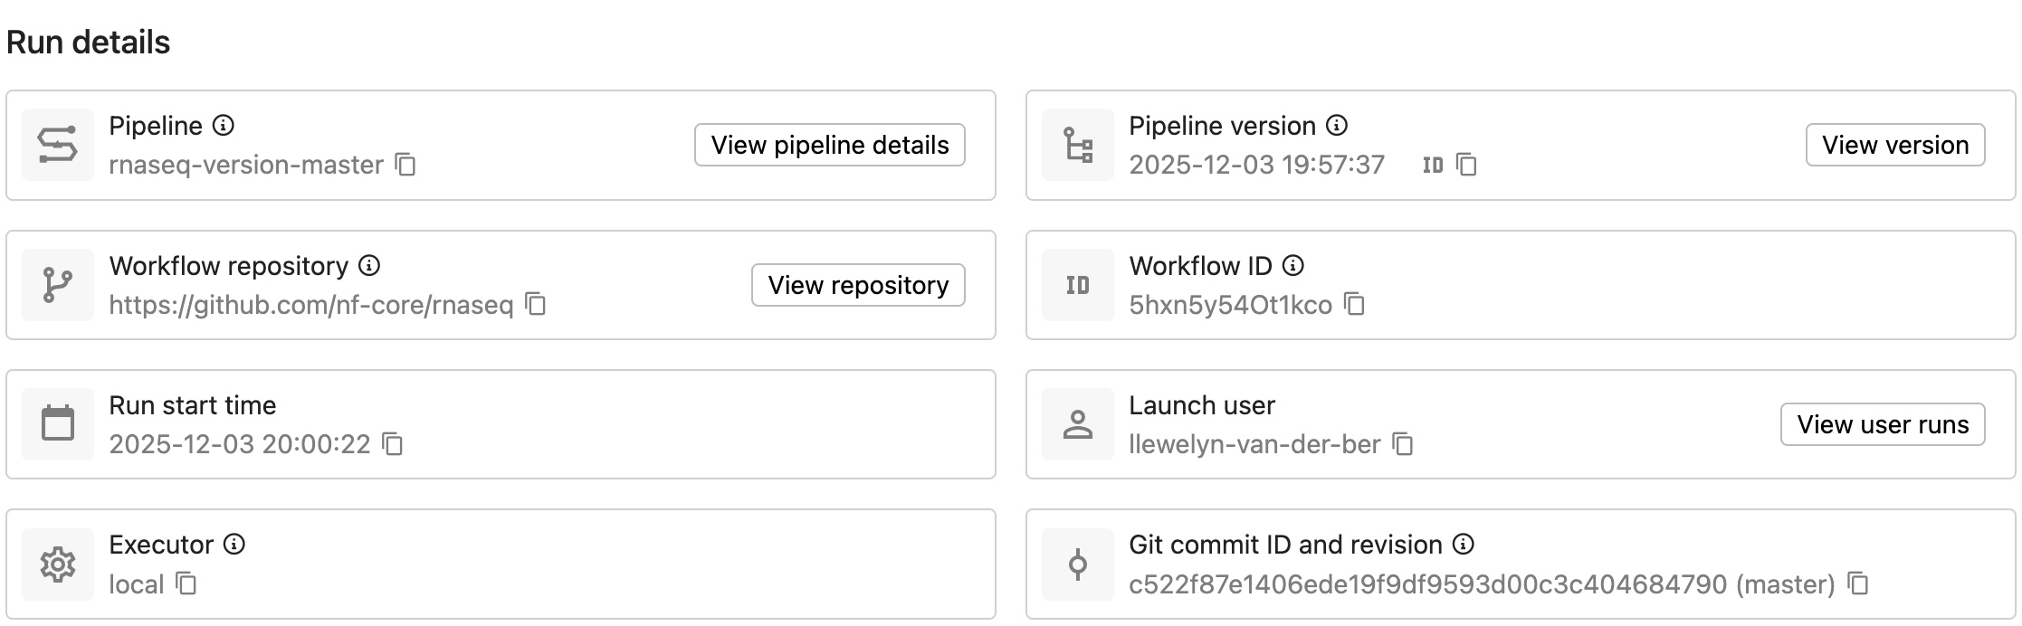
Task: Click the View repository button
Action: 857,285
